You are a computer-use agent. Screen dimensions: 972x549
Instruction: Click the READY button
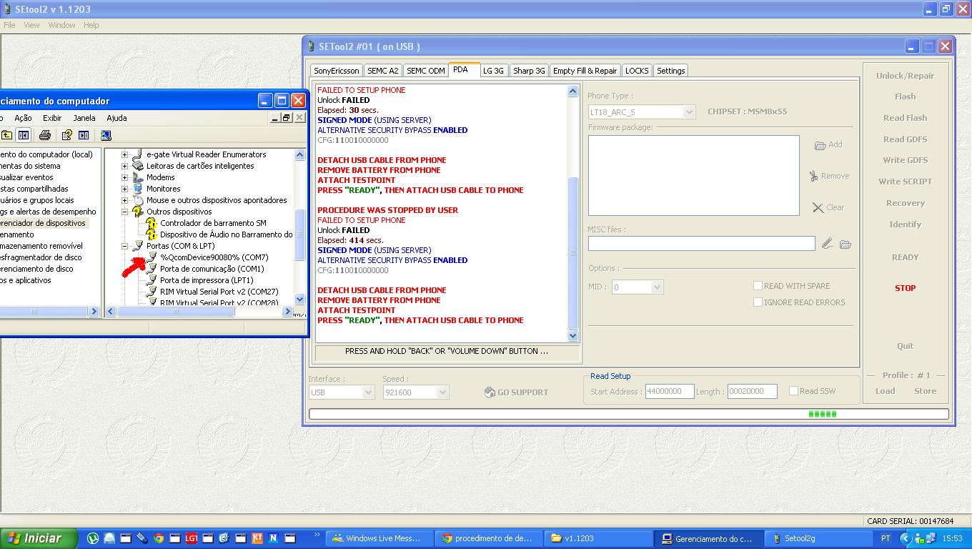905,257
